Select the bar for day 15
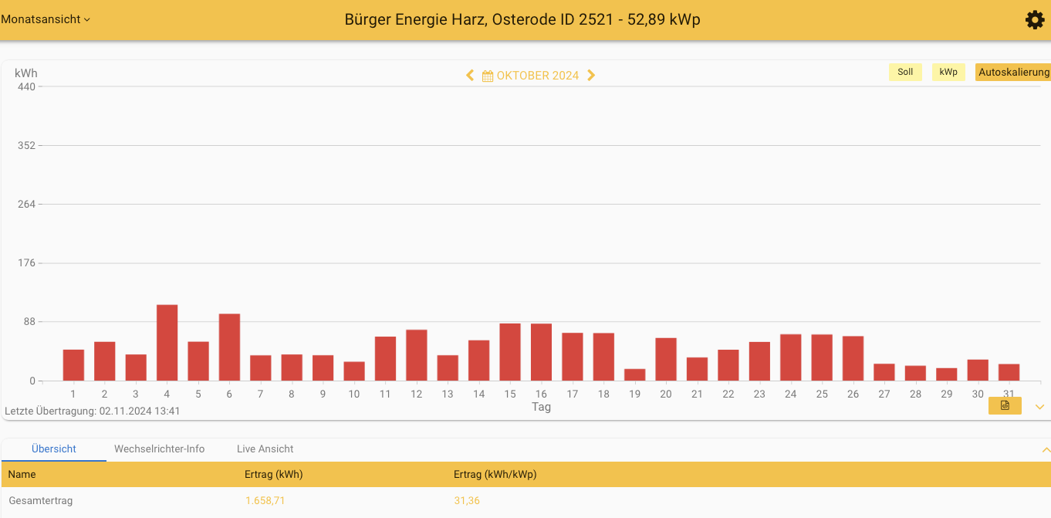 (510, 352)
